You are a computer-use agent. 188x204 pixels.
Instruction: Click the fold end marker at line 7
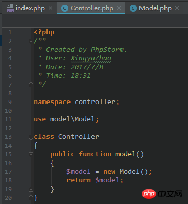[31, 85]
